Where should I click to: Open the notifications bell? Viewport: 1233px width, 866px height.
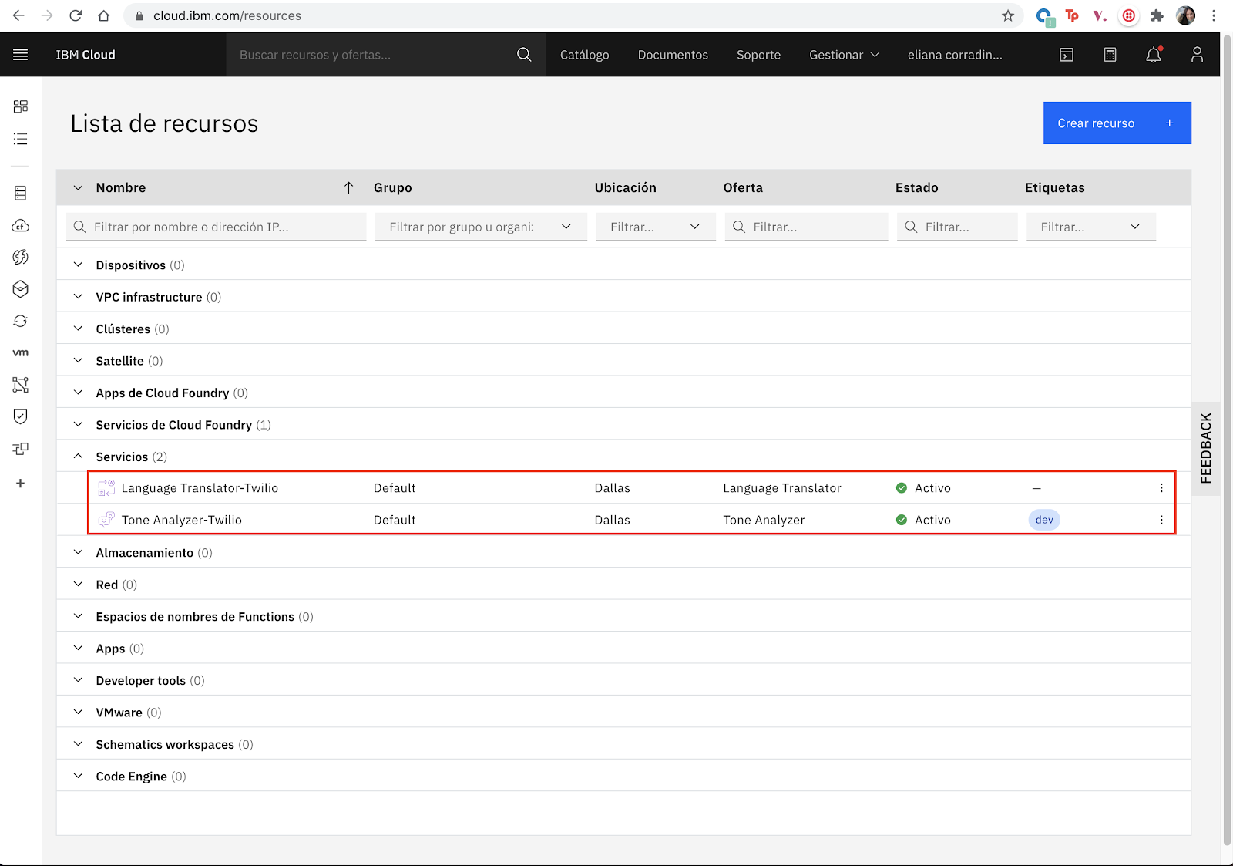click(x=1154, y=55)
